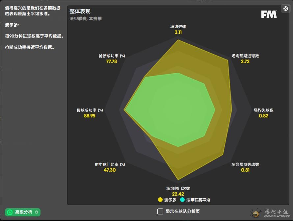Click the 法甲联赛, 本赛季 subtitle text
293x221 pixels.
coord(86,19)
